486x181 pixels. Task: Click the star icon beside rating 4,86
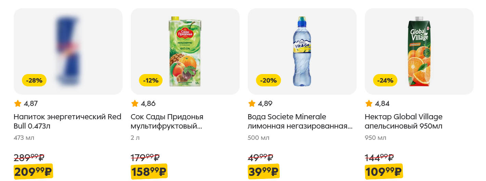[135, 103]
